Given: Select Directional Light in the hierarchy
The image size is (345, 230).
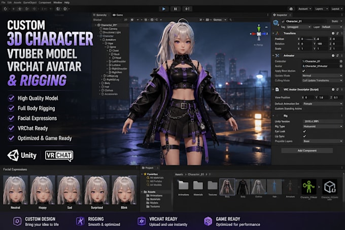Looking at the screenshot, I should tap(112, 32).
